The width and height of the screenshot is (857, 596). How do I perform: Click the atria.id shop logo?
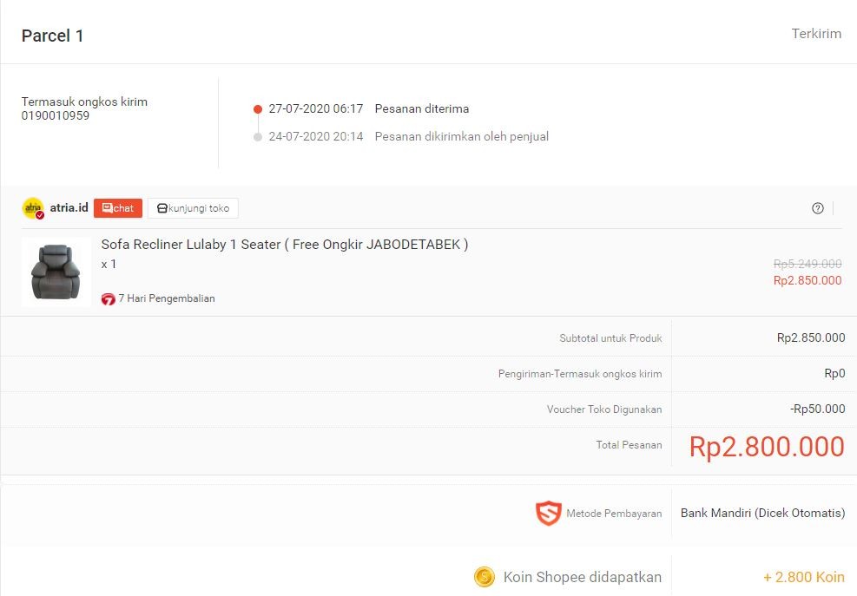click(33, 208)
